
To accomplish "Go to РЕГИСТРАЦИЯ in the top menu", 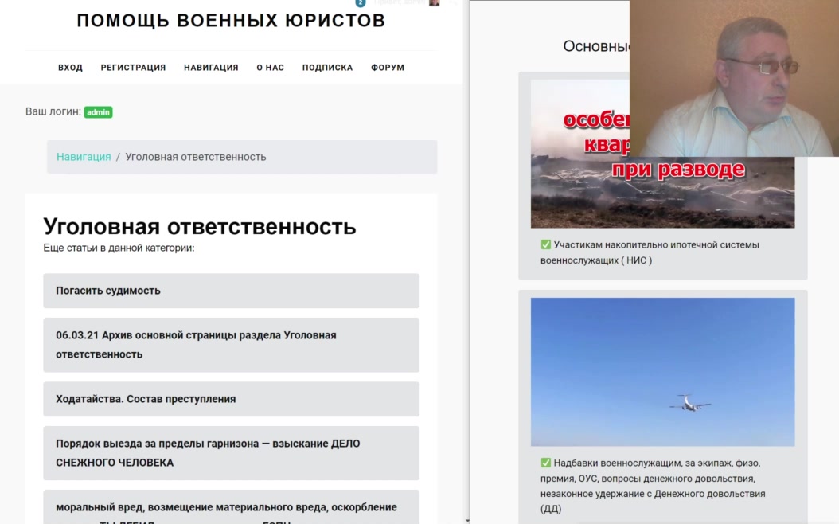I will tap(133, 68).
